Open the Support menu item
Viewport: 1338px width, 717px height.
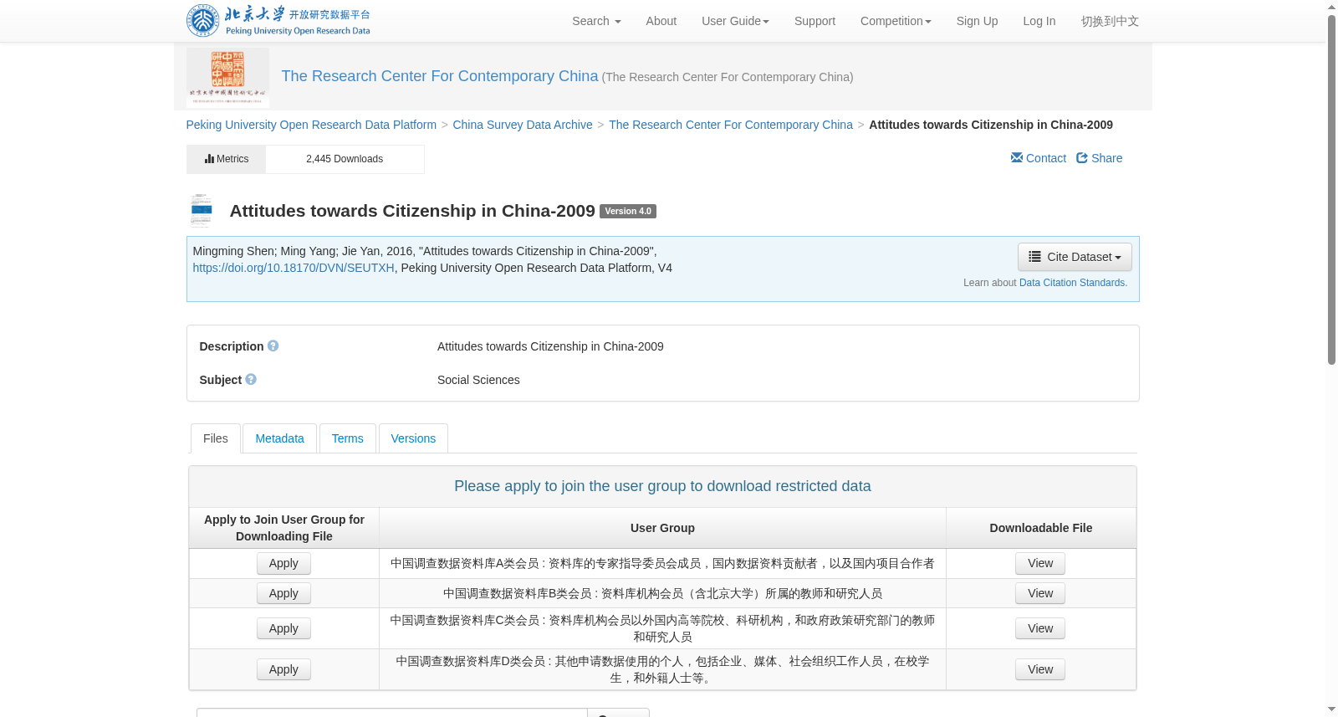click(815, 21)
